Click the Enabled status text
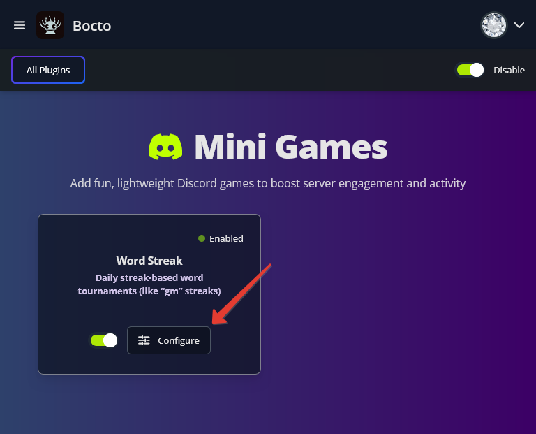 (226, 238)
